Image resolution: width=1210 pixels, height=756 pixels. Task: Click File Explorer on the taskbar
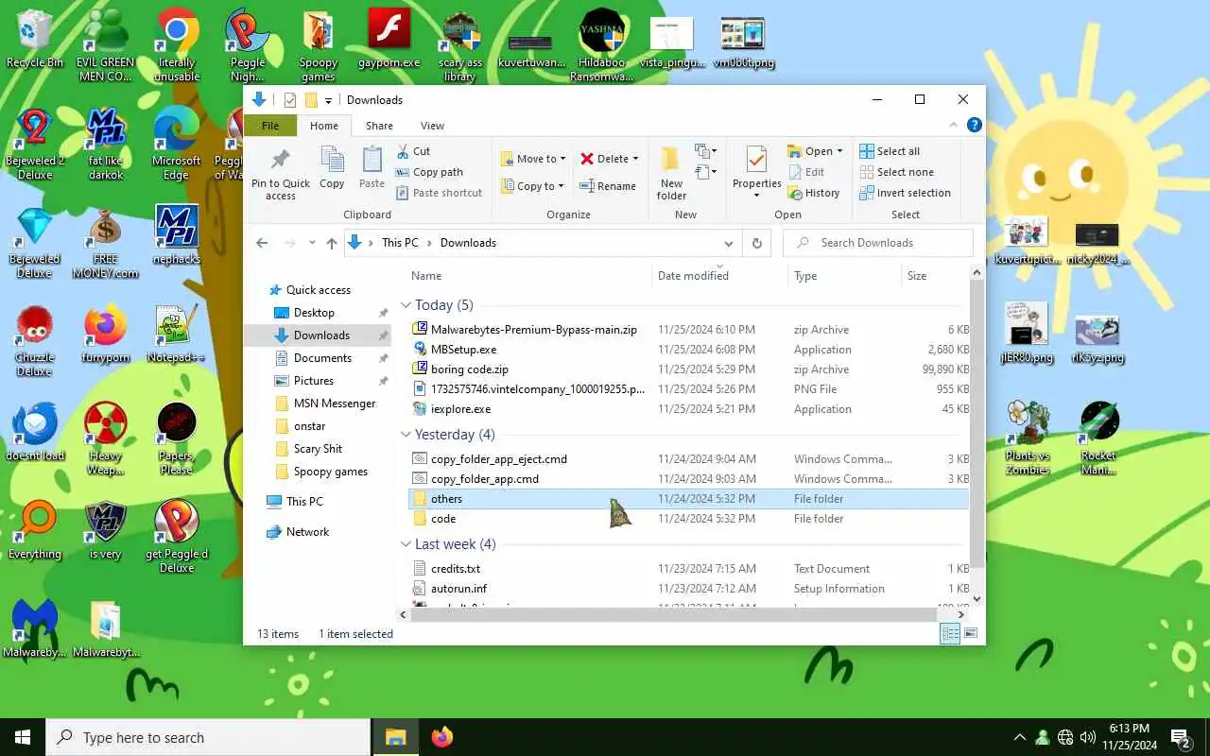395,737
